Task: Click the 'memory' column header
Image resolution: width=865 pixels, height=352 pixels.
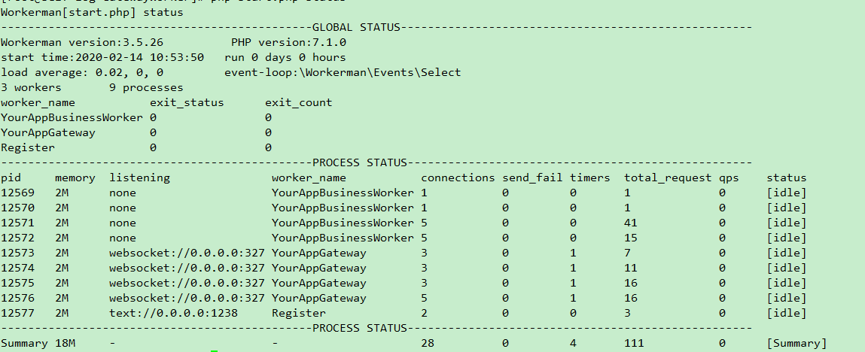Action: (x=75, y=178)
